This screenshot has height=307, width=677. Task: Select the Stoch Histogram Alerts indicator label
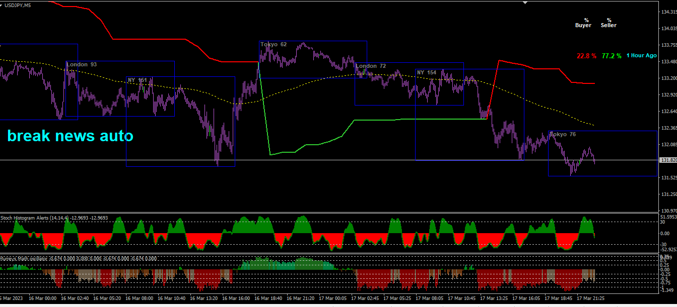tap(54, 218)
